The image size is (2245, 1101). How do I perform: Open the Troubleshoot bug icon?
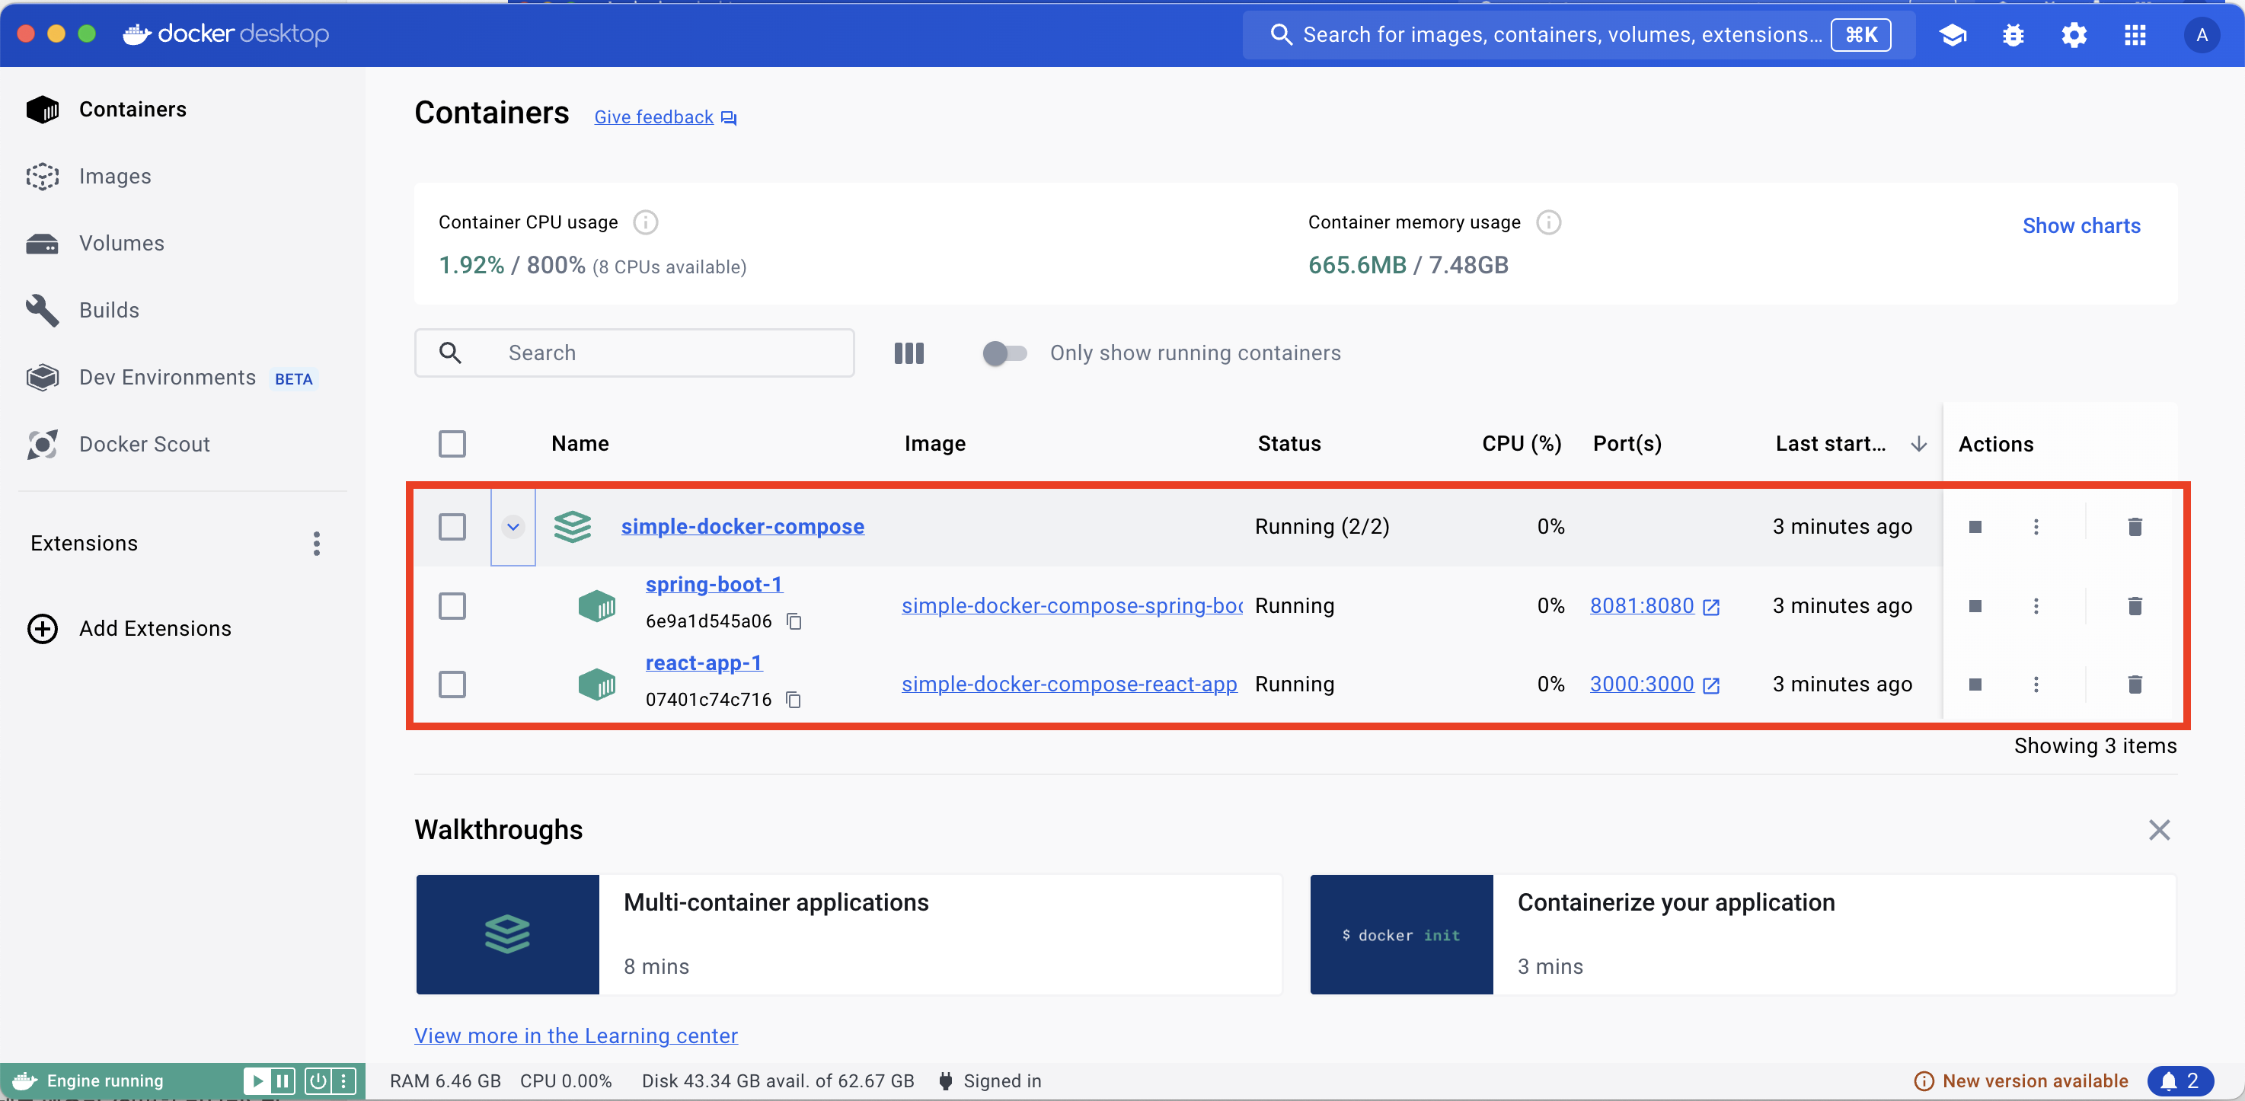2013,35
